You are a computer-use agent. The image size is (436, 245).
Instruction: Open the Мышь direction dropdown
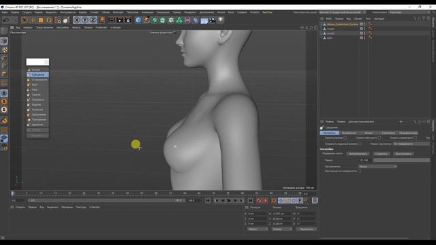pyautogui.click(x=377, y=166)
